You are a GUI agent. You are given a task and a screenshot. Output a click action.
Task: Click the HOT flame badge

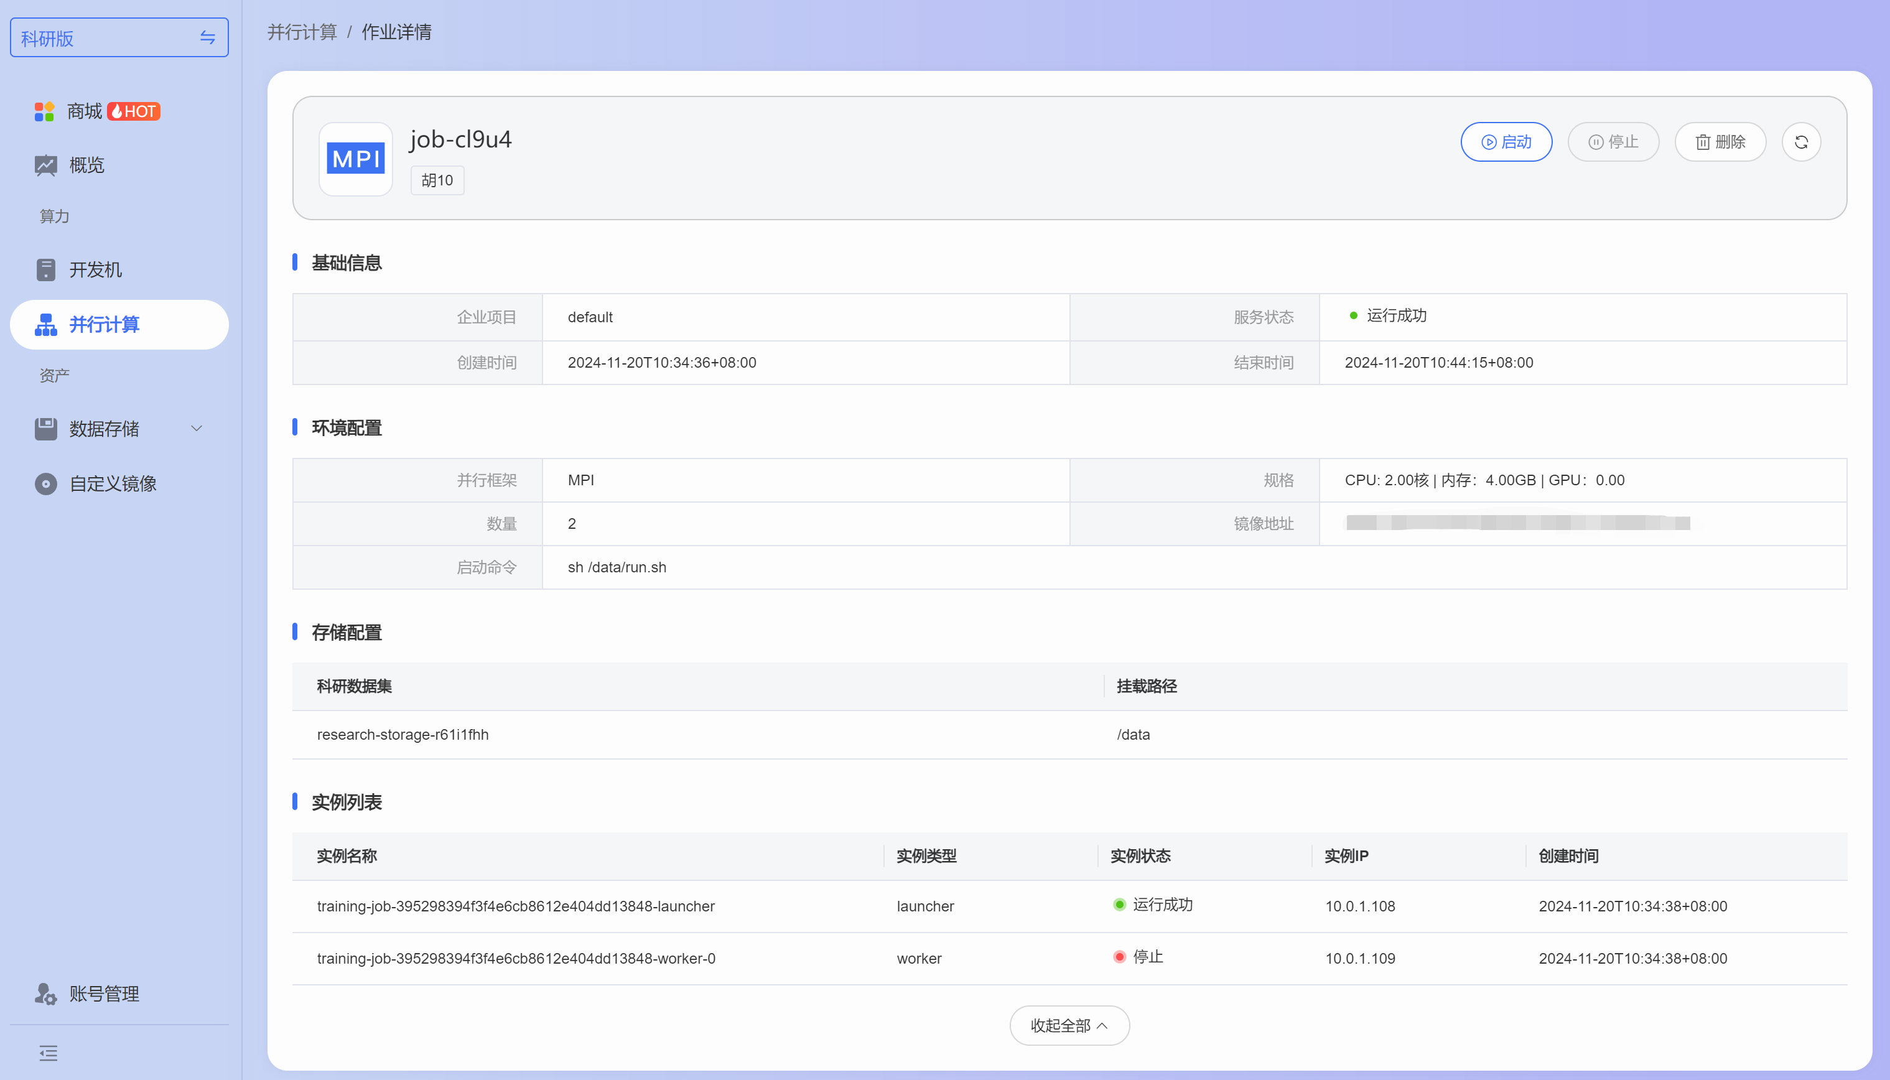click(x=134, y=111)
